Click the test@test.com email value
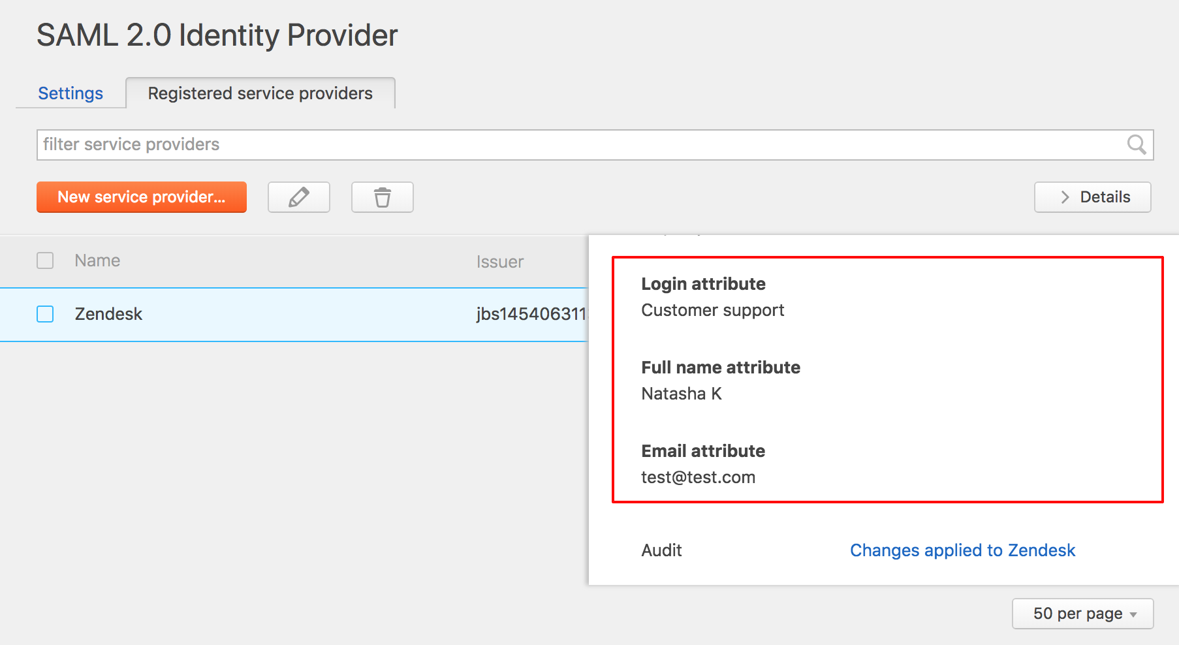1179x645 pixels. 699,477
